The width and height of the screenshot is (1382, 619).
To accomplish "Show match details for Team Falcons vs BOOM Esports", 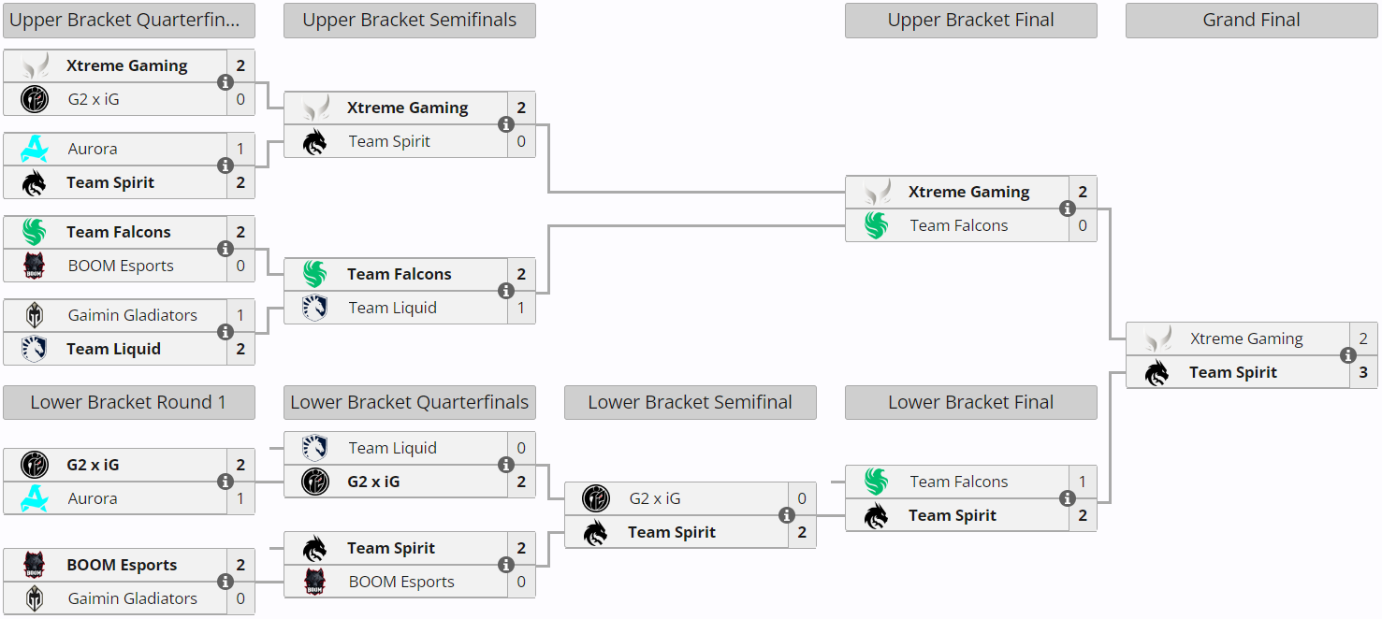I will click(225, 249).
